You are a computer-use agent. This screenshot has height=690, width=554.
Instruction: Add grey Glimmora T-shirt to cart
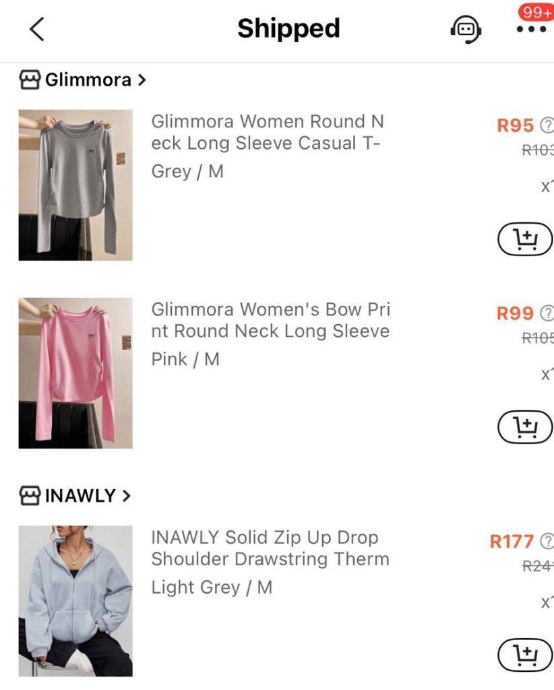pyautogui.click(x=524, y=239)
